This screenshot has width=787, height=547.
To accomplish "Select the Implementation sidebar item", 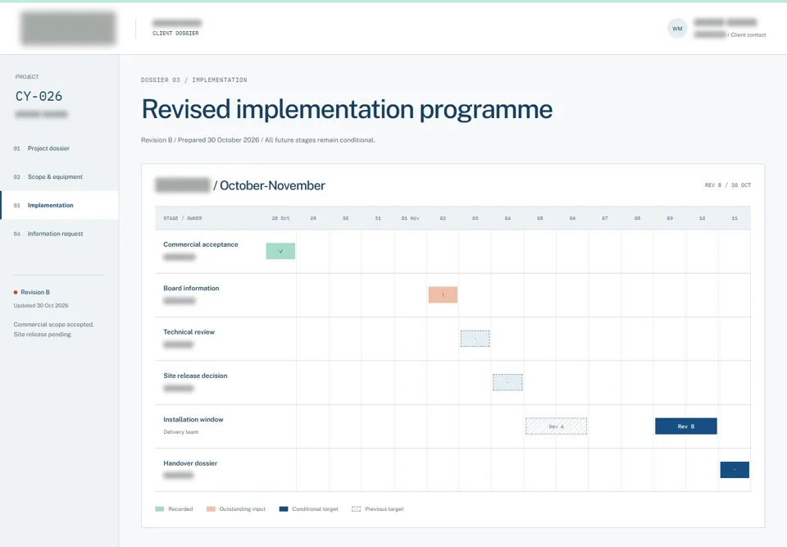I will [59, 205].
